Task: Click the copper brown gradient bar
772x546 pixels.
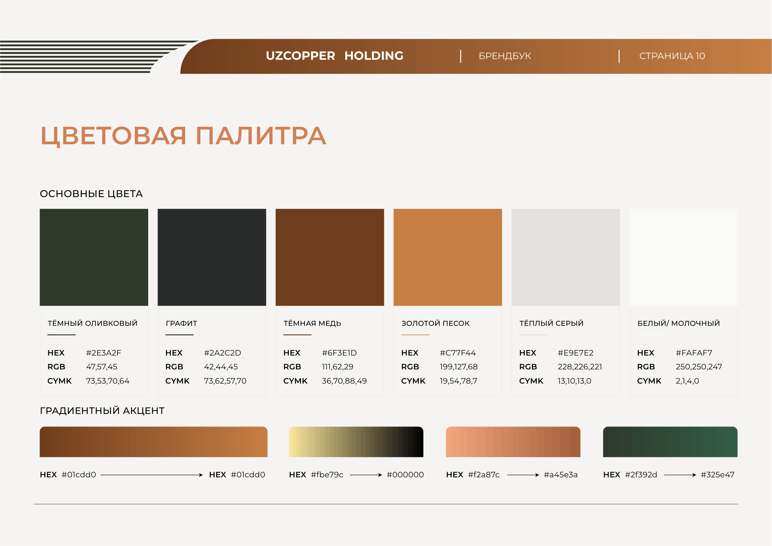Action: click(154, 442)
